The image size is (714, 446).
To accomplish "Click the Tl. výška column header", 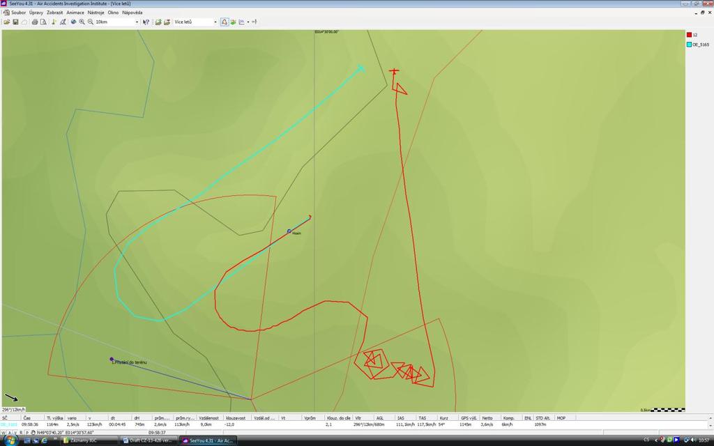I will (54, 418).
